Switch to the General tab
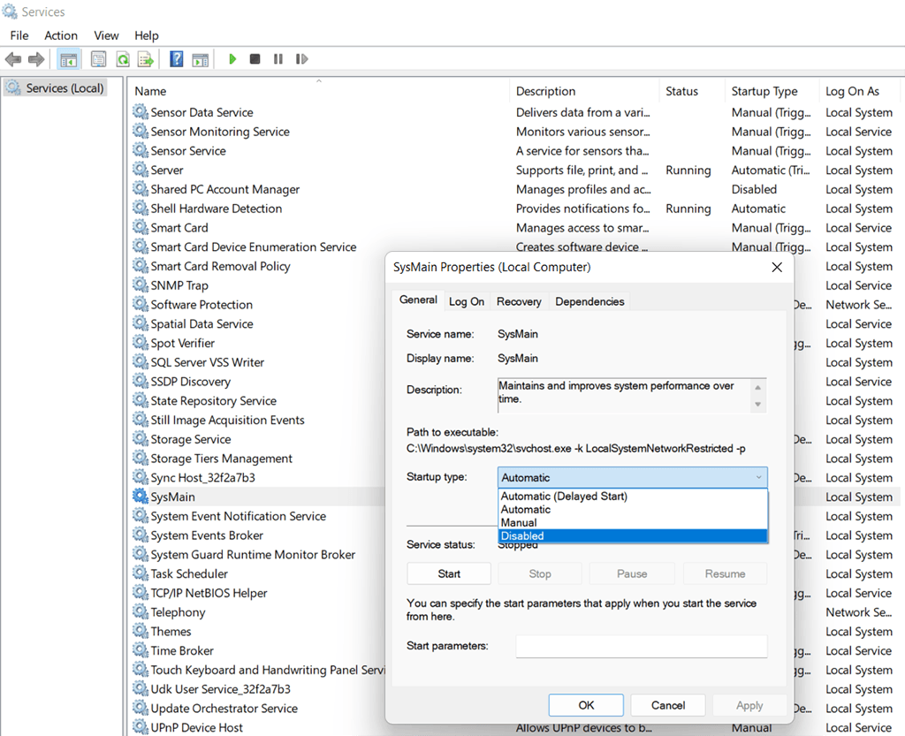Viewport: 905px width, 736px height. pyautogui.click(x=418, y=300)
